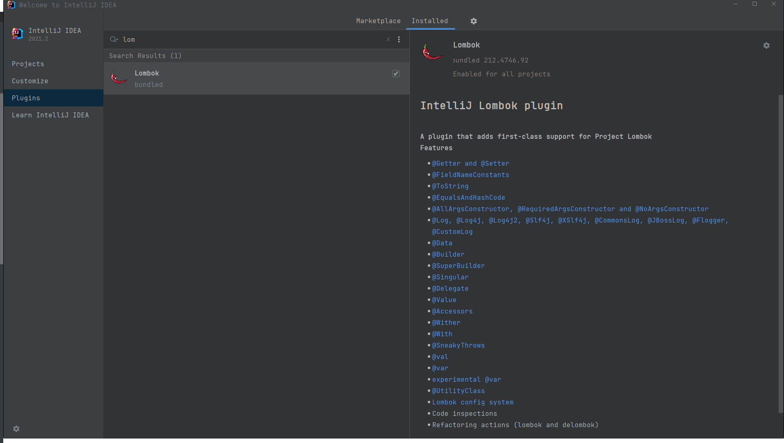Image resolution: width=784 pixels, height=443 pixels.
Task: Click the details panel vertical scrollbar
Action: coord(781,254)
